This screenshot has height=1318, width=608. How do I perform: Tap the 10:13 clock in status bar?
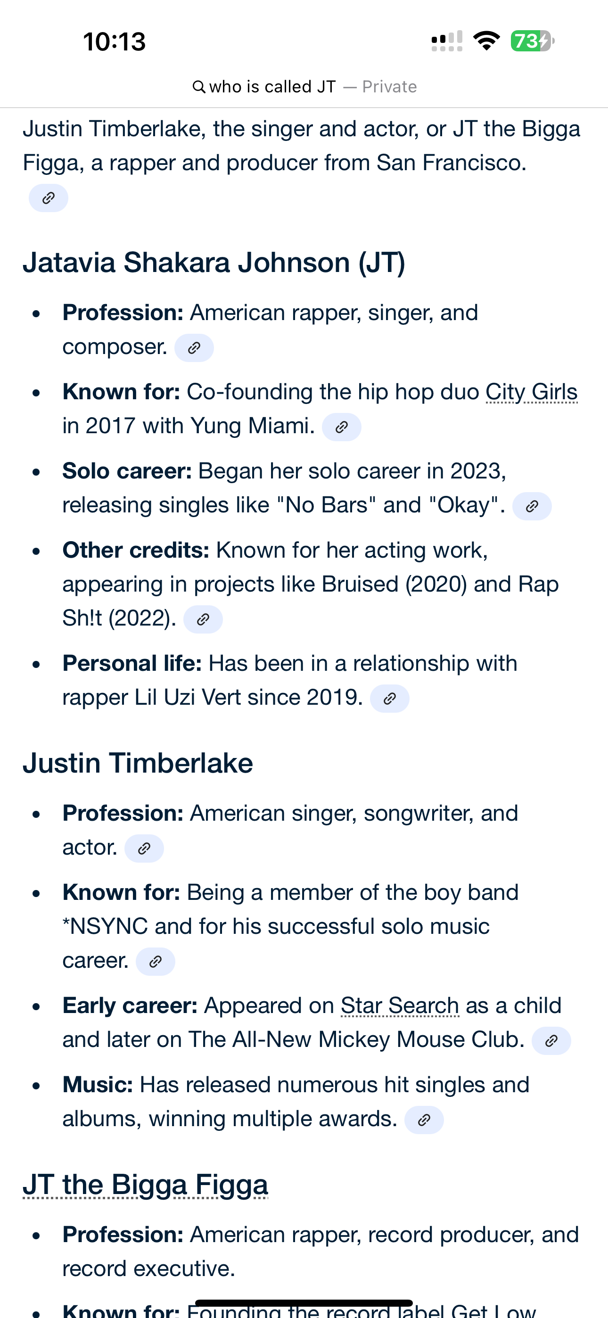(115, 41)
